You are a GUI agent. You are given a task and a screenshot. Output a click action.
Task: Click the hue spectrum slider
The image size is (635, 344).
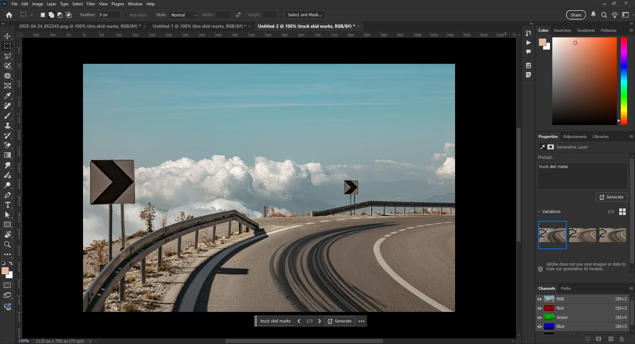(624, 81)
